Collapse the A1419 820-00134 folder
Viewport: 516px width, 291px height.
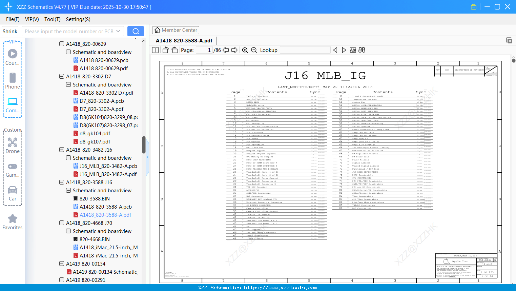(x=62, y=264)
